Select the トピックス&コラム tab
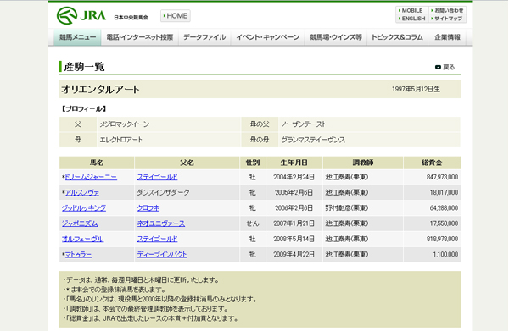Viewport: 509px width, 331px height. point(397,37)
